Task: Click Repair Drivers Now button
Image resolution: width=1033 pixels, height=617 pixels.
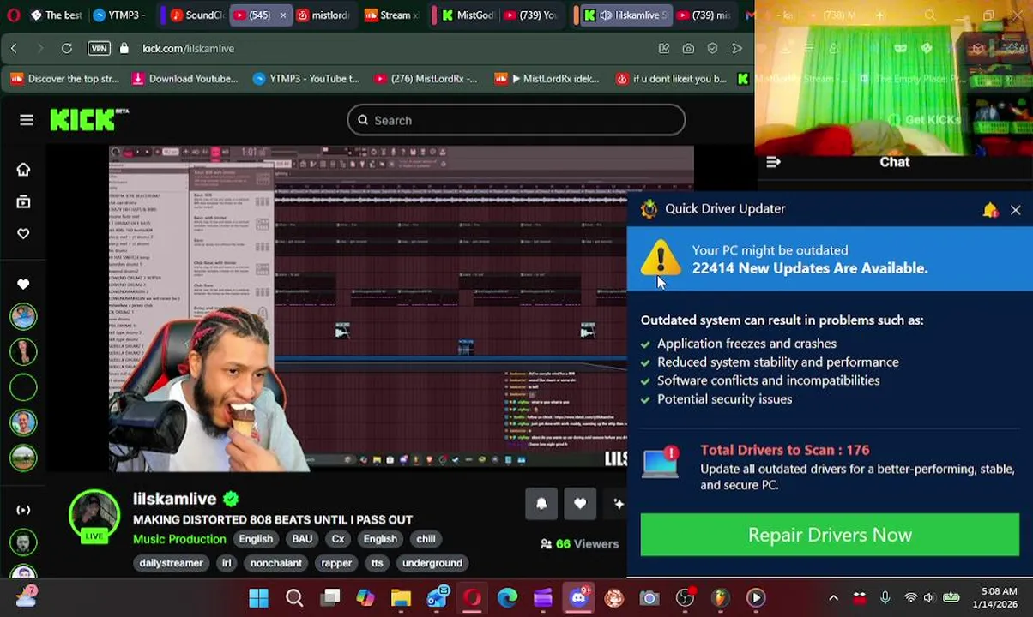Action: 830,535
